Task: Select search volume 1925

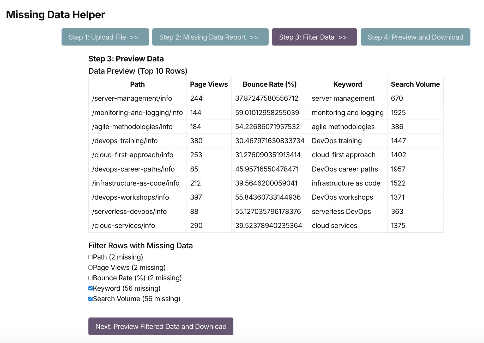Action: point(415,112)
